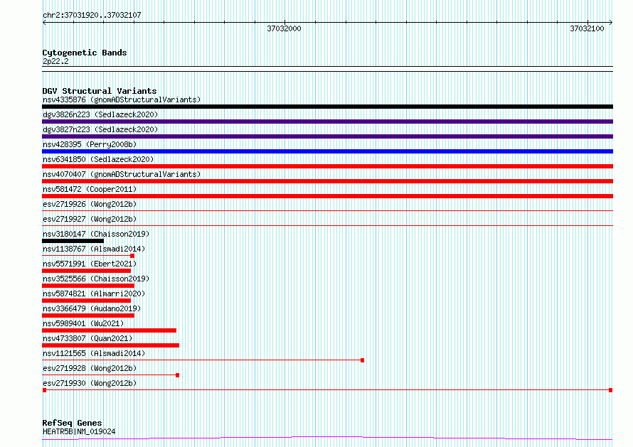Screen dimensions: 633x447
Task: Click the red end marker of nsv1121565
Action: click(x=363, y=360)
